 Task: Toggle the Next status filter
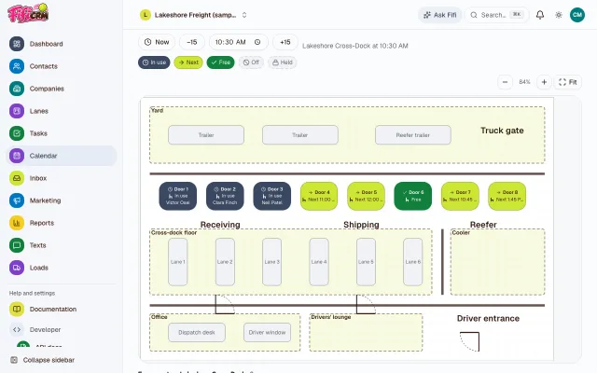(188, 62)
